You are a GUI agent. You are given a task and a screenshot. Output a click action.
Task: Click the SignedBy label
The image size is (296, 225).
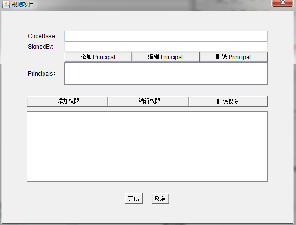(40, 47)
